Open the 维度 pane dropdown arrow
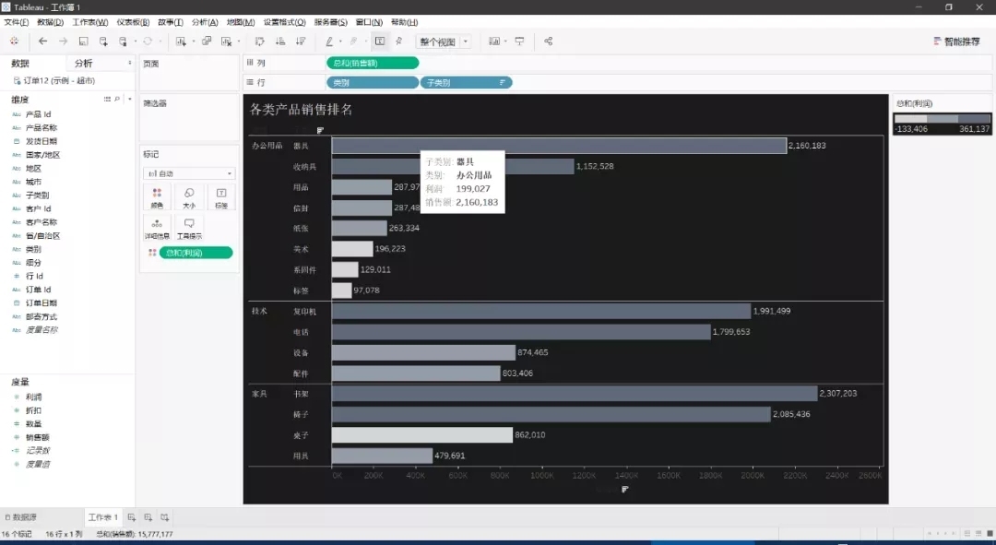996x545 pixels. 130,99
